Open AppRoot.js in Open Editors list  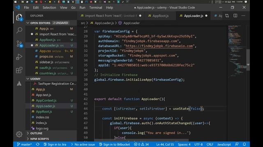click(51, 40)
